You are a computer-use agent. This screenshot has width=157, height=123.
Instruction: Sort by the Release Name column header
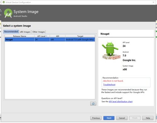pos(20,36)
